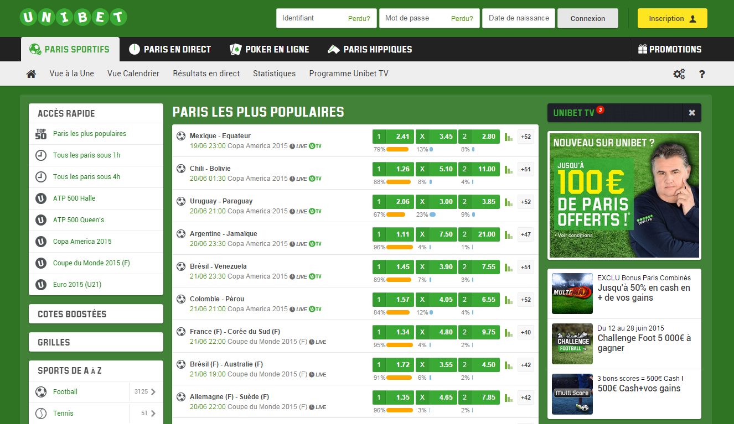Select Uruguay win odds 2.06

tap(393, 202)
